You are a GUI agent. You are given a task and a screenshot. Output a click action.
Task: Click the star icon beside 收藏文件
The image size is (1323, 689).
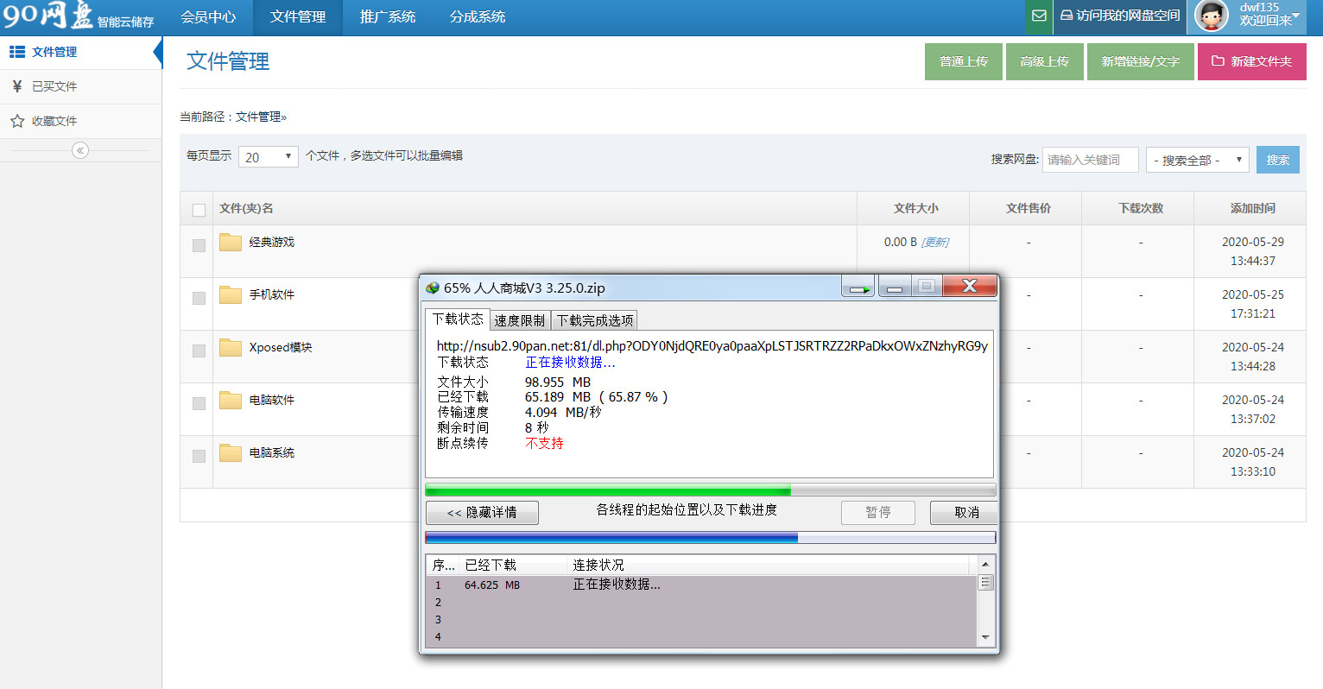point(17,121)
